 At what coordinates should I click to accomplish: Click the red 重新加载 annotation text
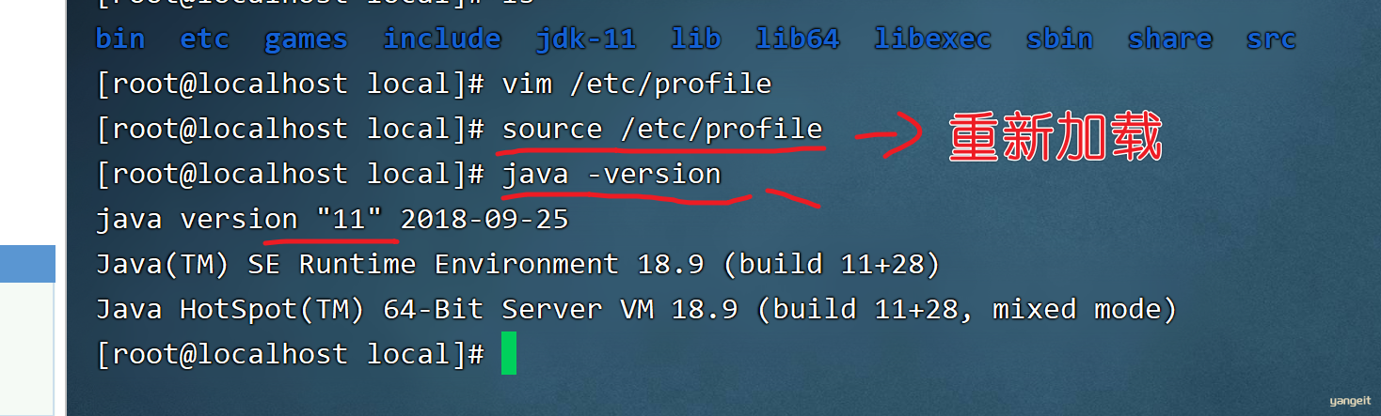pos(1056,139)
